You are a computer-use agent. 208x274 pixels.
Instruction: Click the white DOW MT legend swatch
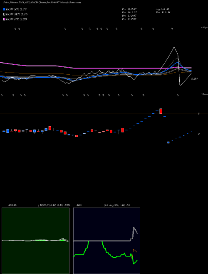[x=5, y=15]
